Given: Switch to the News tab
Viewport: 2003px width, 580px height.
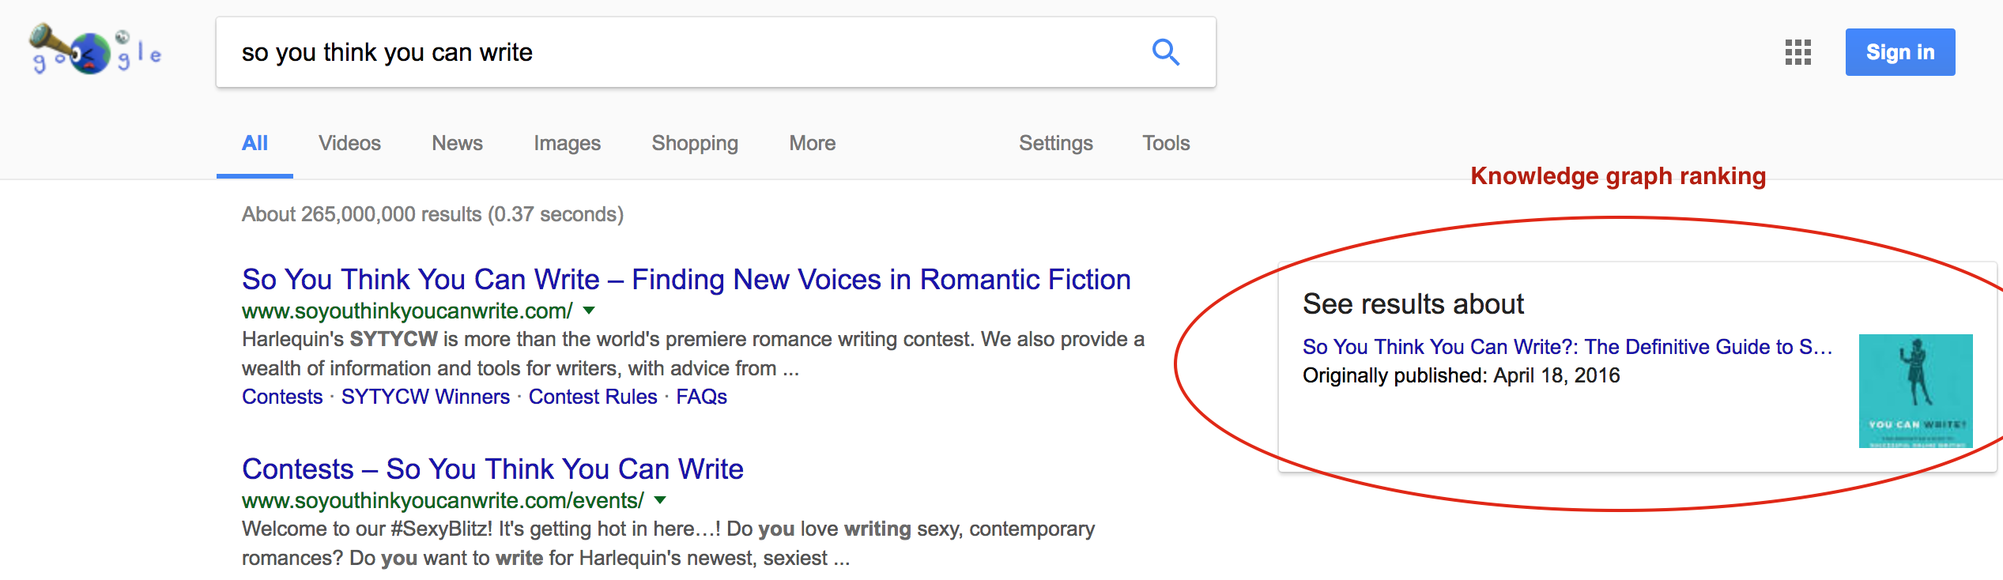Looking at the screenshot, I should (x=457, y=143).
